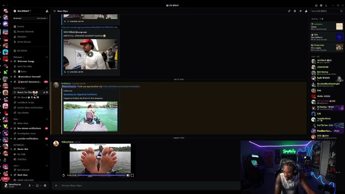Open React-To-This channel settings gear
Screen dimensions: 345x194
coord(47,92)
